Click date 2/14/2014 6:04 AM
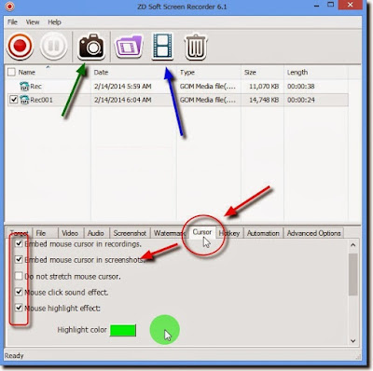The image size is (373, 371). coord(123,100)
